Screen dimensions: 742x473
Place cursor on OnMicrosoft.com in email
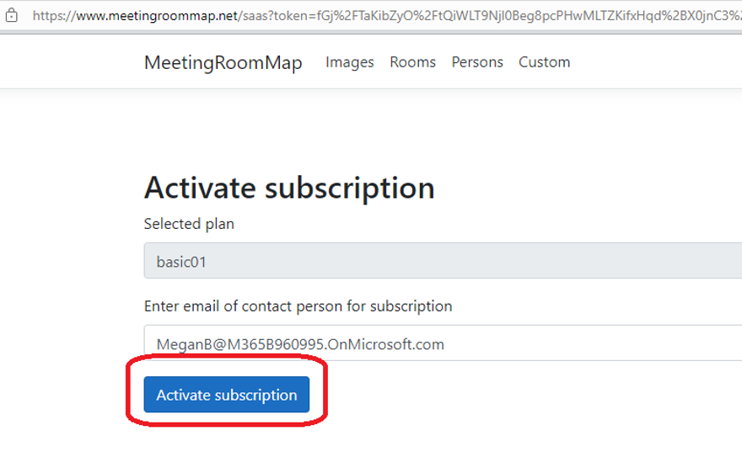pos(385,344)
